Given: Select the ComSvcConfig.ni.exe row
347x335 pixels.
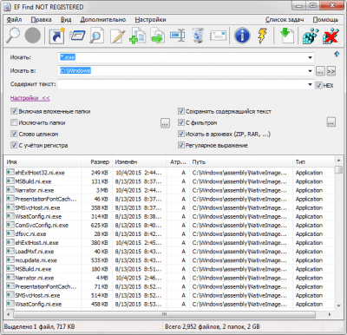Looking at the screenshot, I should click(169, 225).
